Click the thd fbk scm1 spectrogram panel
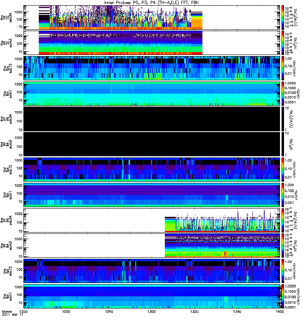The width and height of the screenshot is (303, 323). [x=152, y=195]
